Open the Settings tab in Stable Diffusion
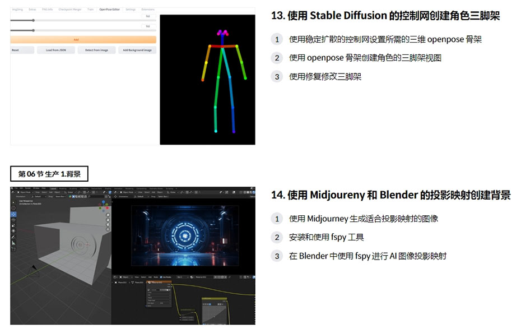Screen dimensions: 521x333 point(131,10)
